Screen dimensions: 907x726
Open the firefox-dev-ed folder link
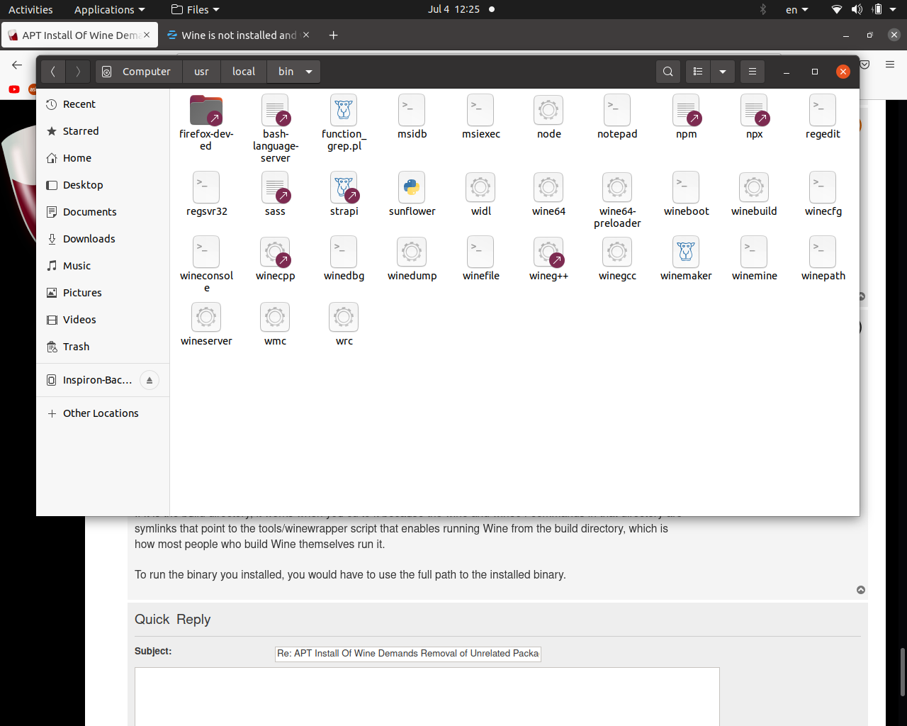click(x=206, y=111)
